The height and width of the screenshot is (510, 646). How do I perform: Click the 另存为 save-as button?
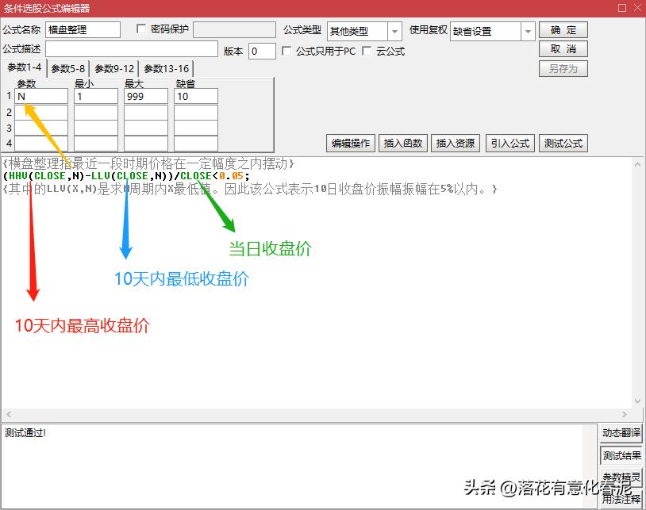[x=563, y=68]
